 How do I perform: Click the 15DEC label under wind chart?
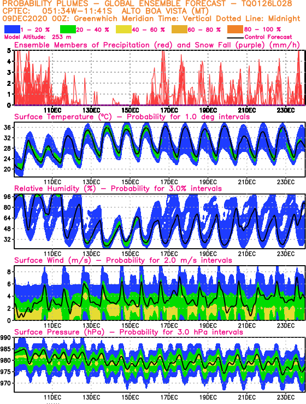pyautogui.click(x=130, y=325)
